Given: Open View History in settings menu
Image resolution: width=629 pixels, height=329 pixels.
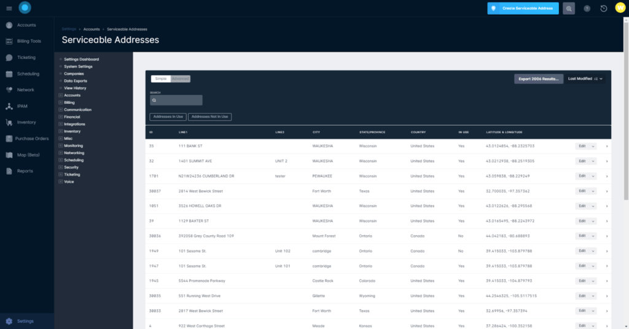Looking at the screenshot, I should click(75, 88).
